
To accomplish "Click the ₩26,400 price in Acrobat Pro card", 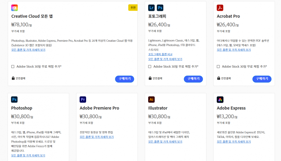I will tap(228, 25).
